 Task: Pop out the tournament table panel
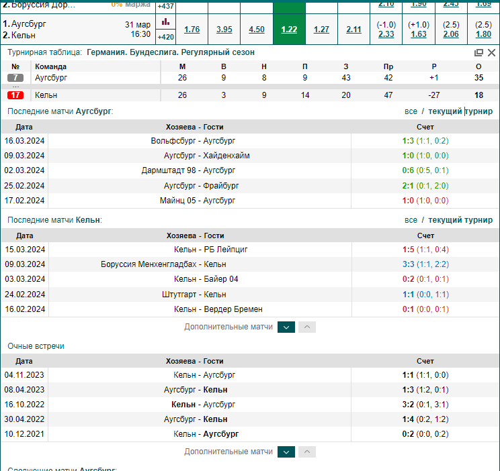[x=478, y=52]
